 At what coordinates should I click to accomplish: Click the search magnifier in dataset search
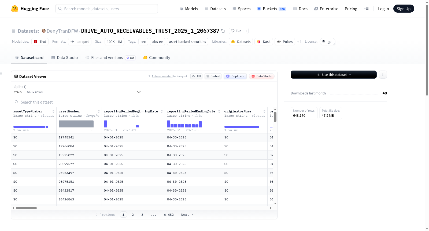click(x=17, y=102)
